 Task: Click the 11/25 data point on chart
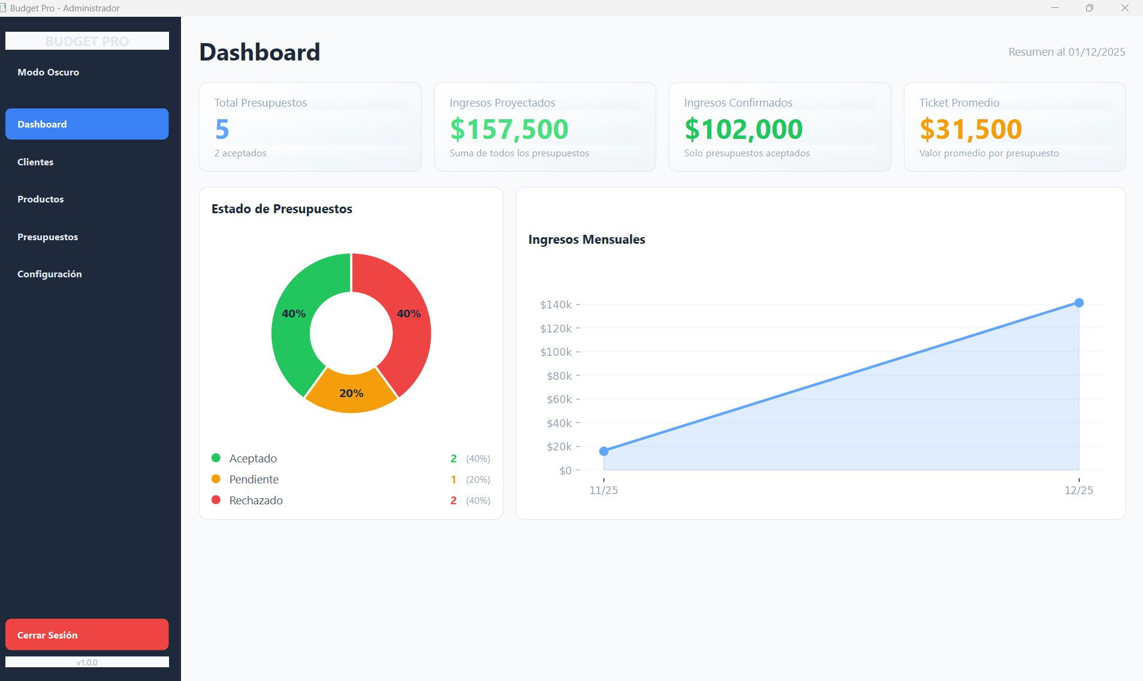[x=604, y=451]
